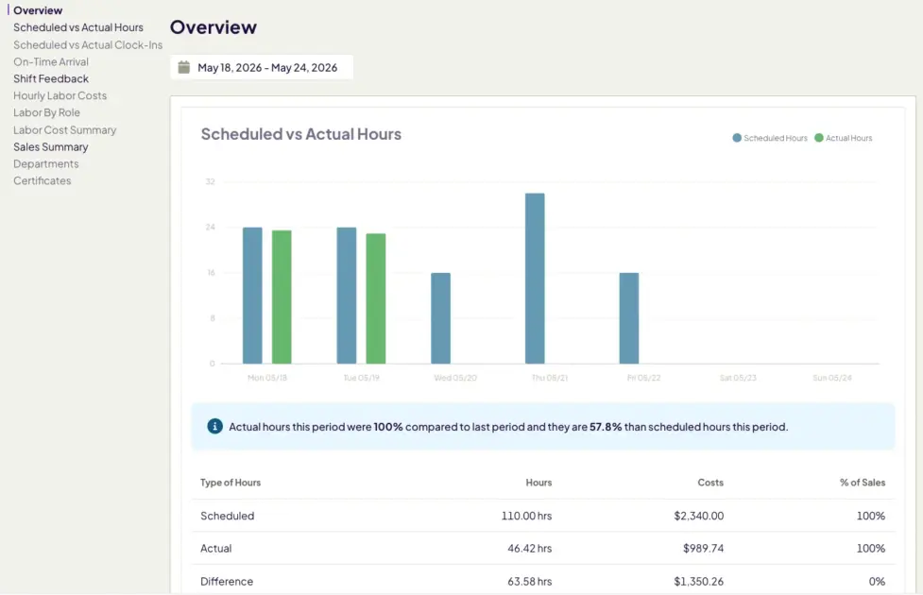Open Shift Feedback report
Viewport: 923px width, 595px height.
51,79
